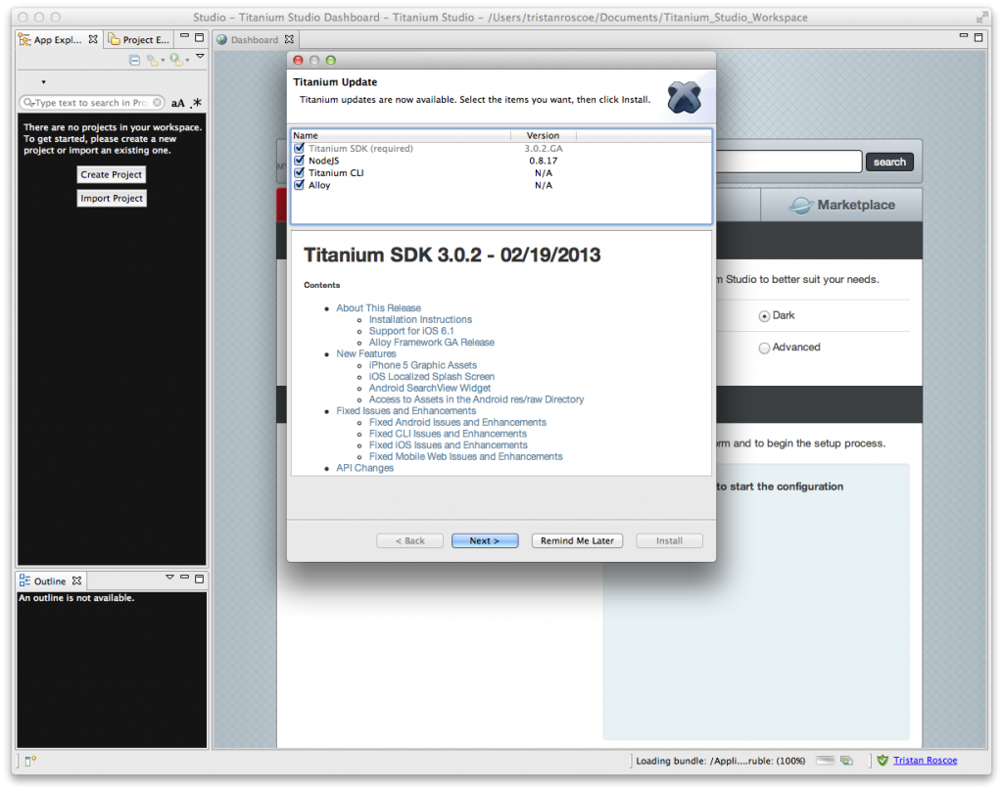Image resolution: width=1003 pixels, height=791 pixels.
Task: Expand the run launch dropdown arrow
Action: (187, 61)
